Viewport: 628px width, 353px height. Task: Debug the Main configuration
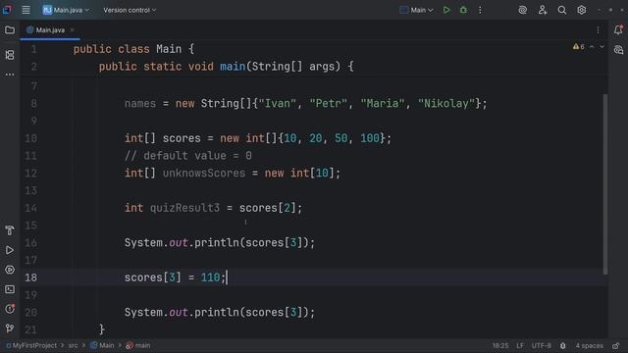point(463,10)
